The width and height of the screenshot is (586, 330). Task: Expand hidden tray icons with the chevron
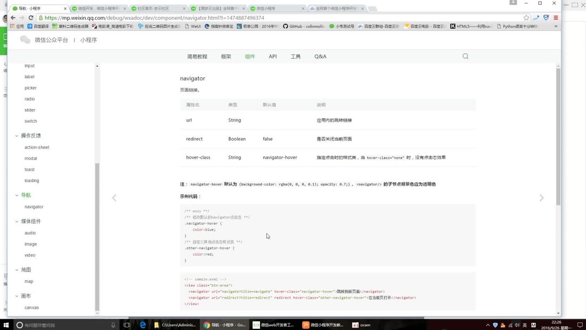pos(488,325)
